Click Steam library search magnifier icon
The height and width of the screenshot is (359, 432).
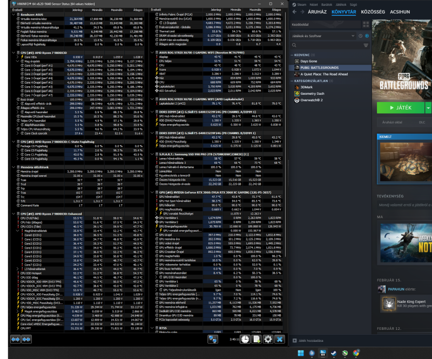click(294, 45)
